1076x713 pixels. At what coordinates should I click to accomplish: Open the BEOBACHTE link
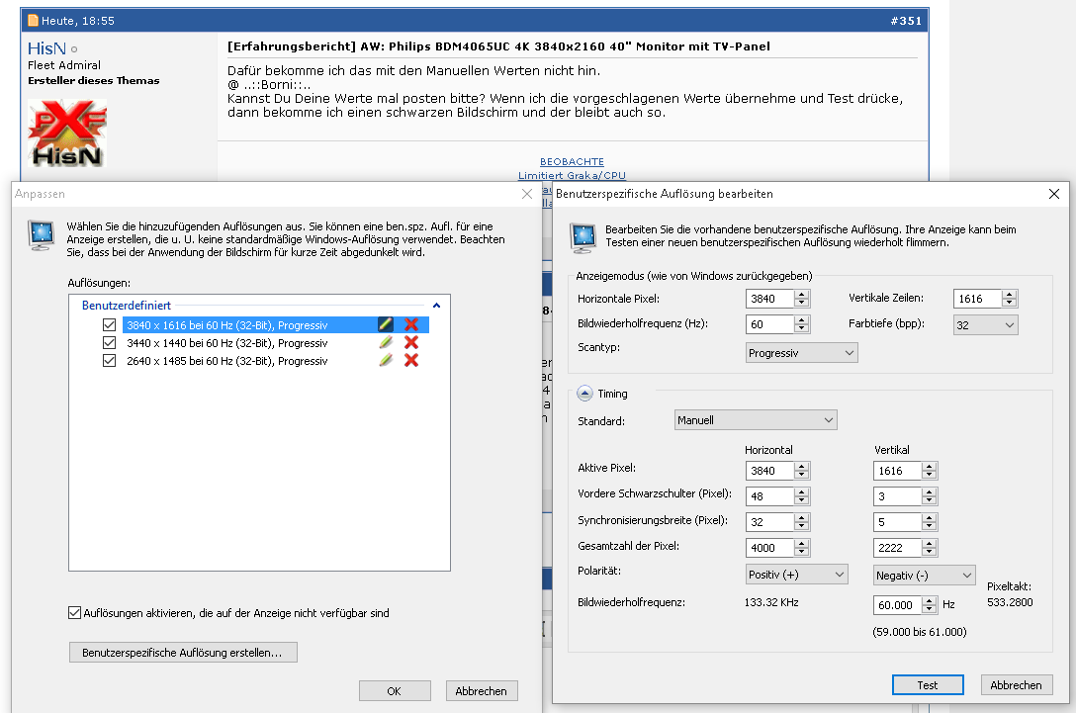tap(572, 161)
